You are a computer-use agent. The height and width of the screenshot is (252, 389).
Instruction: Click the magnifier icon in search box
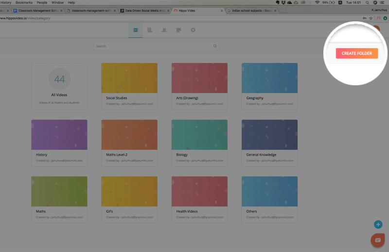pos(215,46)
